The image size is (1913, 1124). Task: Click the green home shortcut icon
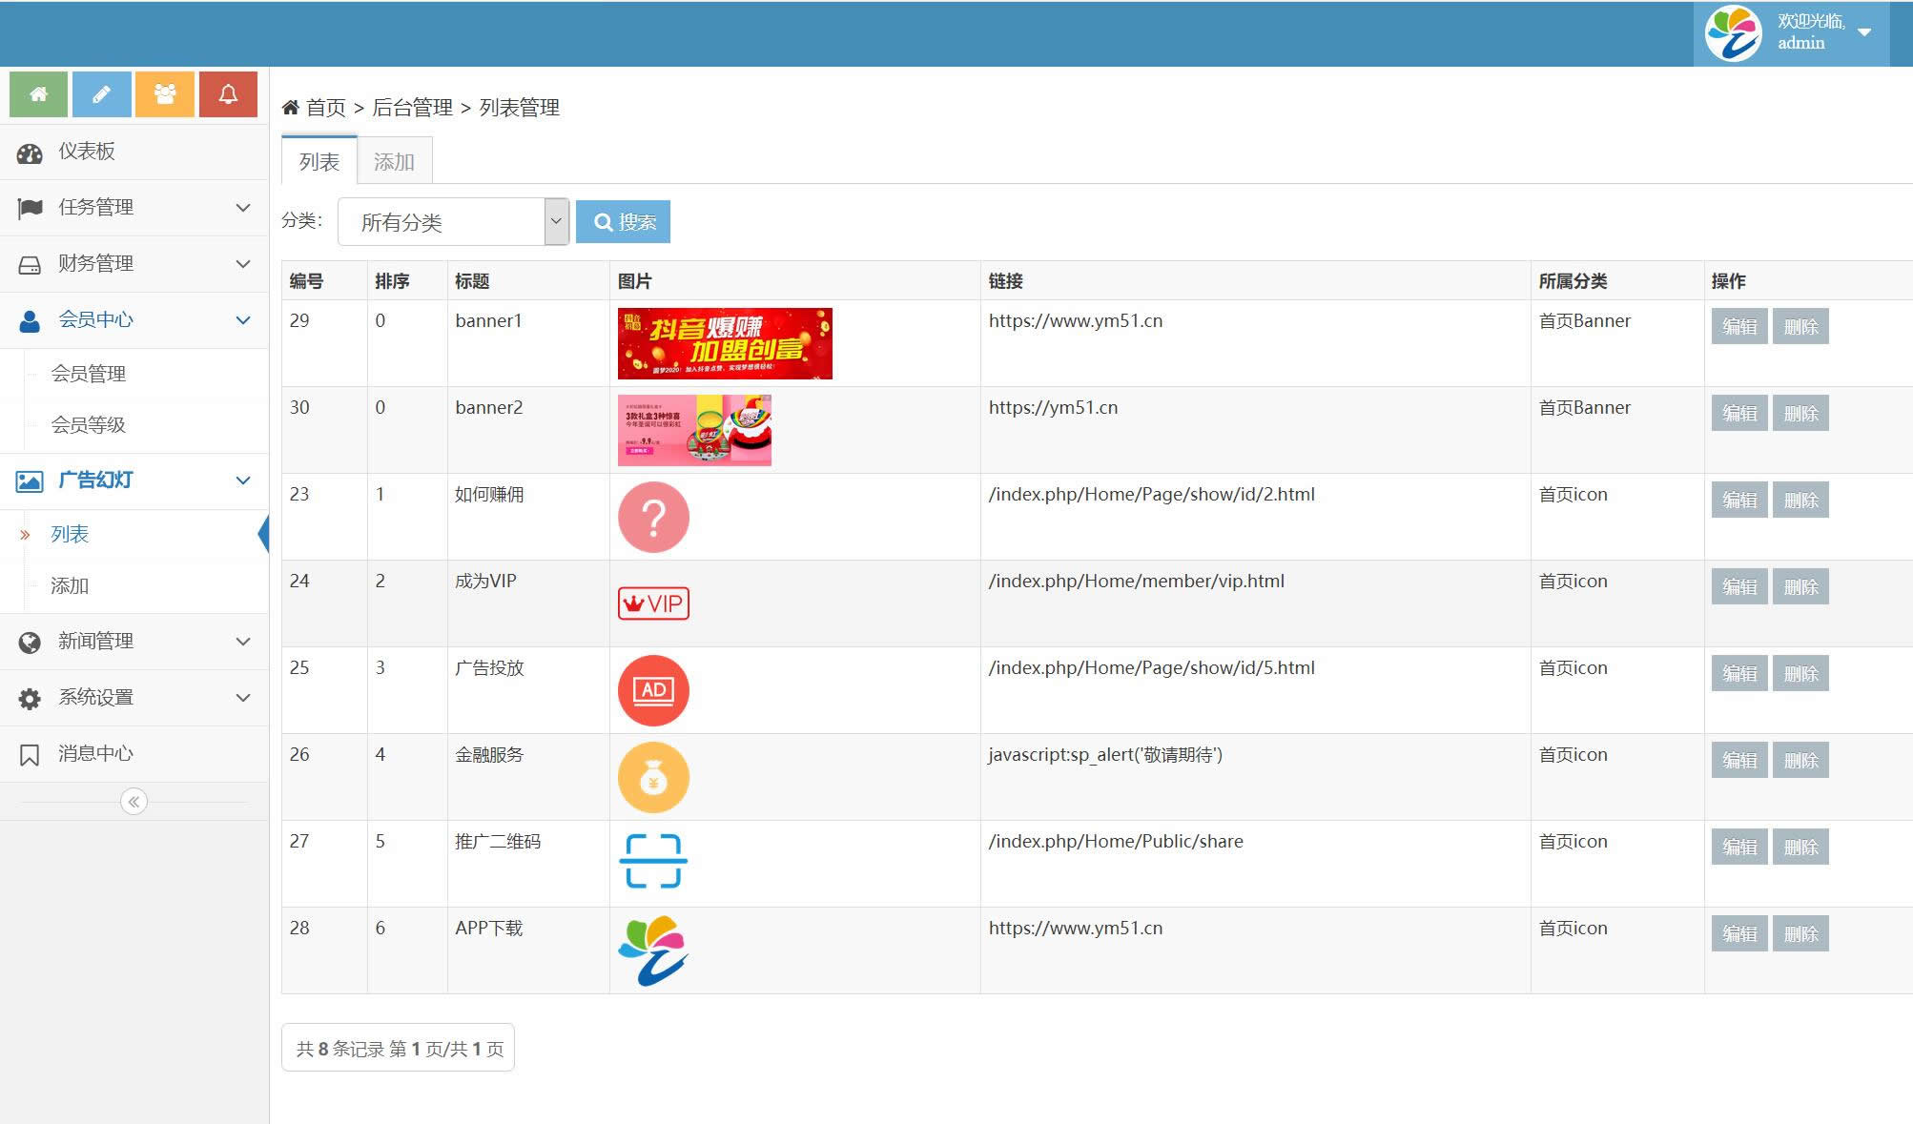coord(38,94)
